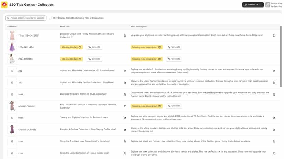
Task: Click info icon on 202404191158 missing meta description
Action: click(159, 59)
